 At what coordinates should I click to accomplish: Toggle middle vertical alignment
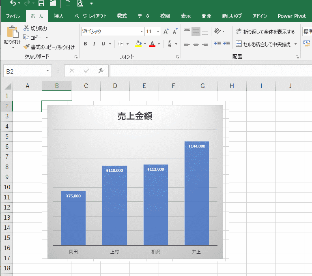(x=196, y=31)
